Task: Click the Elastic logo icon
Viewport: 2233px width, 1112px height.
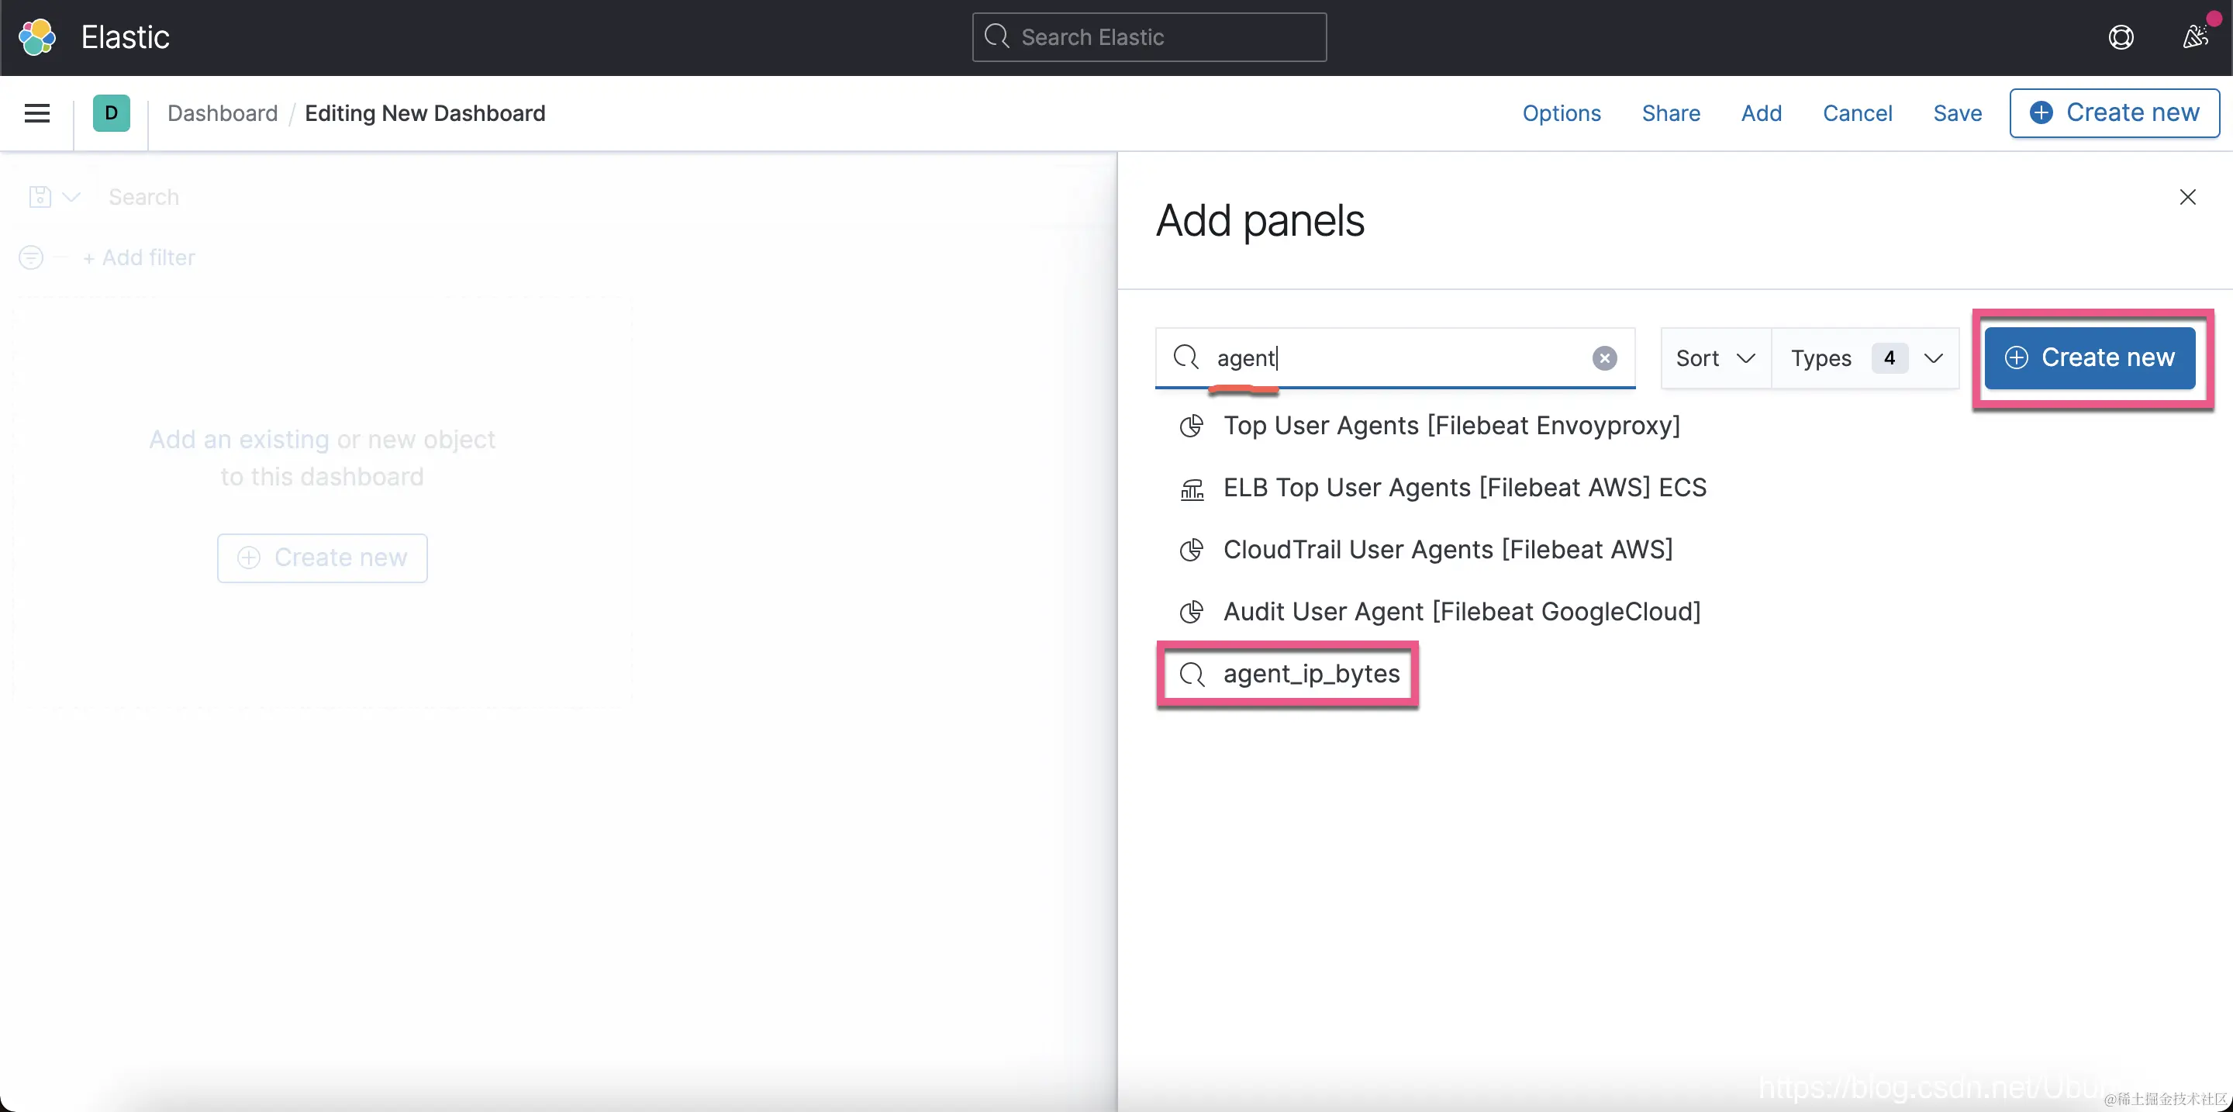Action: coord(37,37)
